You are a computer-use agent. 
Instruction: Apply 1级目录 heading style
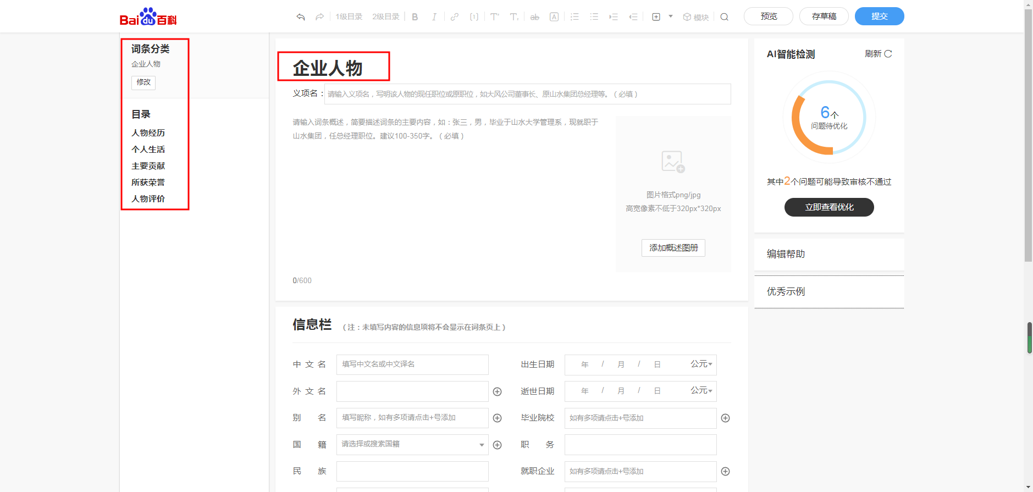349,17
